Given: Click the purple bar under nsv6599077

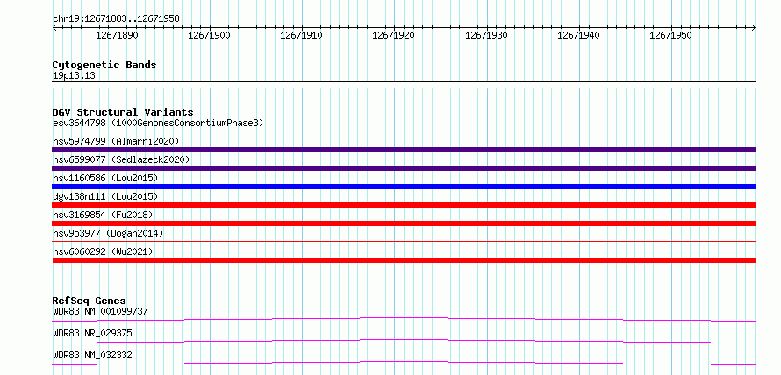Looking at the screenshot, I should coord(404,168).
